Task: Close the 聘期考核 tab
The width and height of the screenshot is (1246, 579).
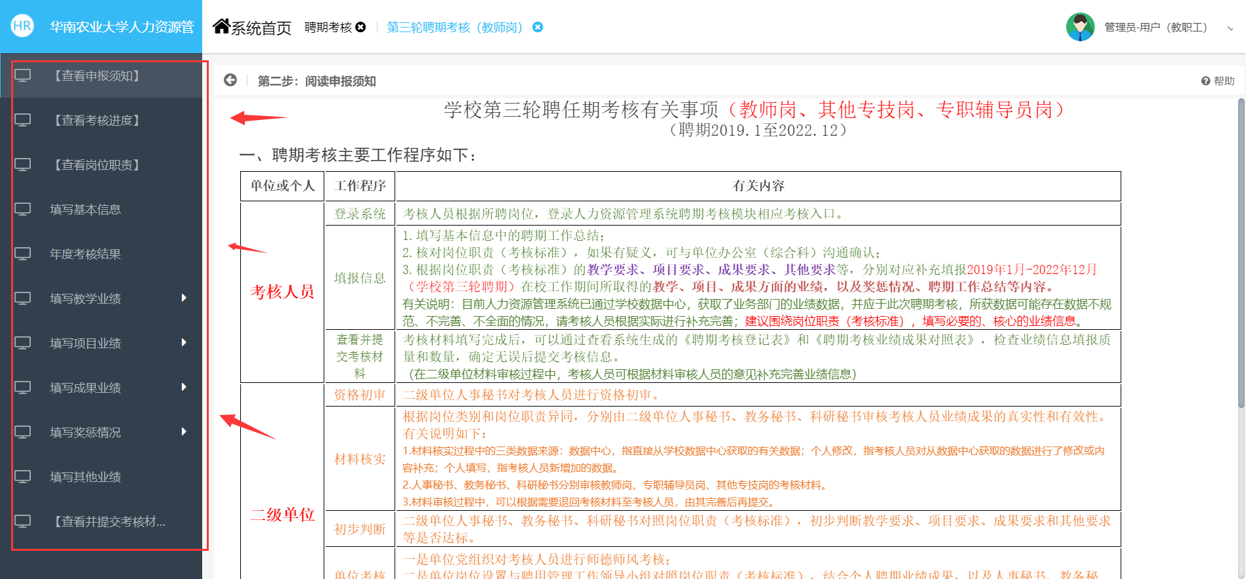Action: click(x=360, y=27)
